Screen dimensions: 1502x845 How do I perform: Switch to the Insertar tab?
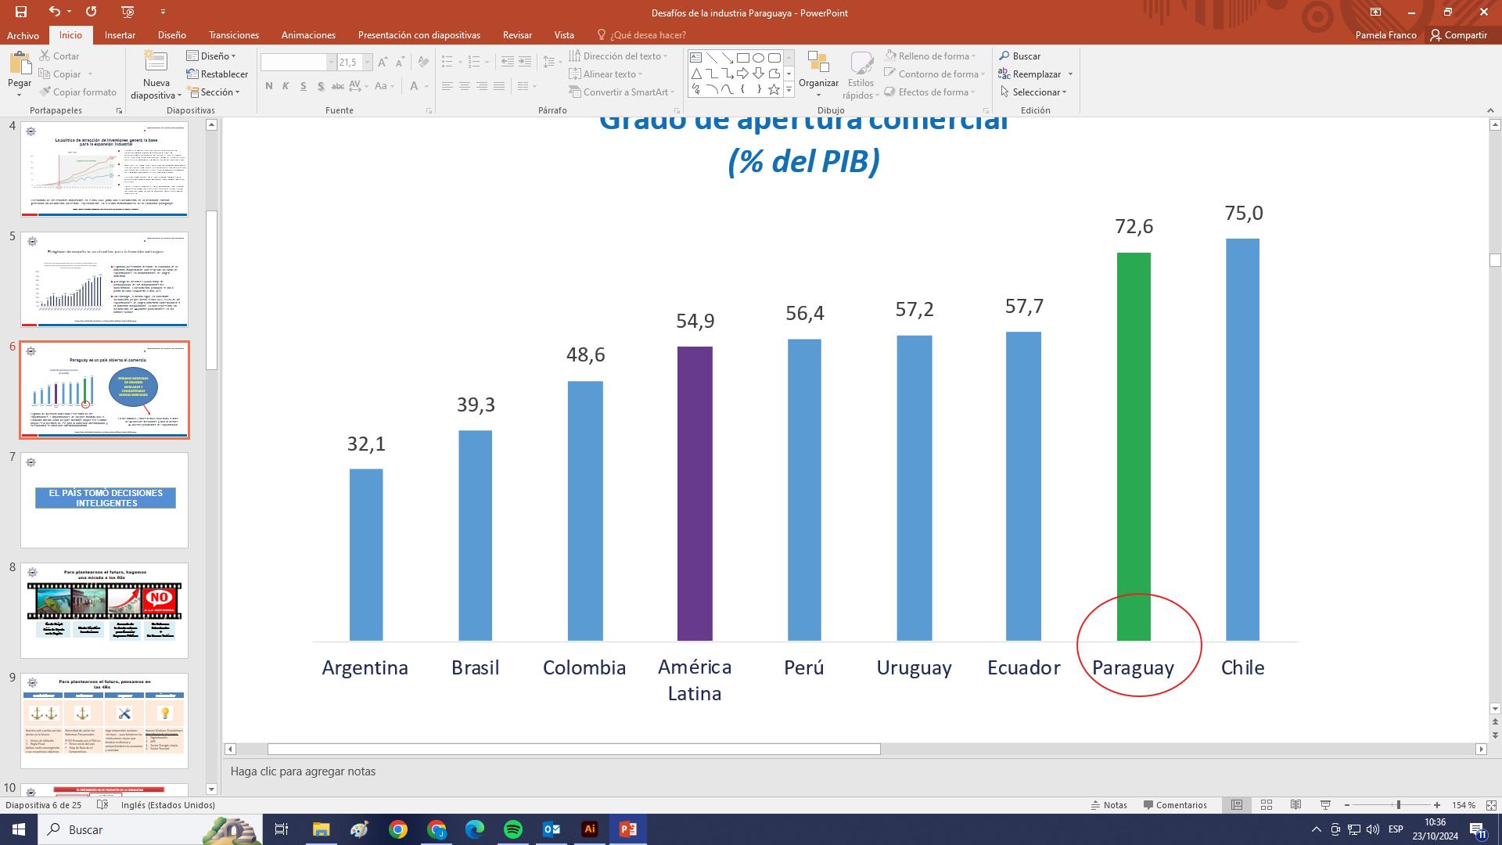pos(120,35)
